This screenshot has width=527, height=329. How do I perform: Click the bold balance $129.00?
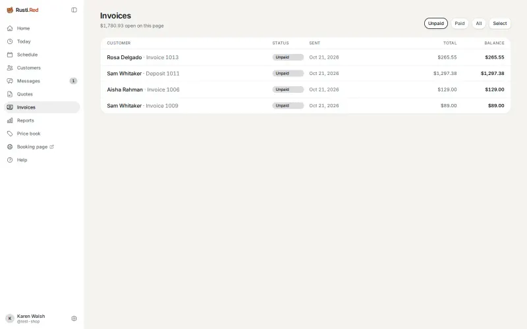(495, 89)
